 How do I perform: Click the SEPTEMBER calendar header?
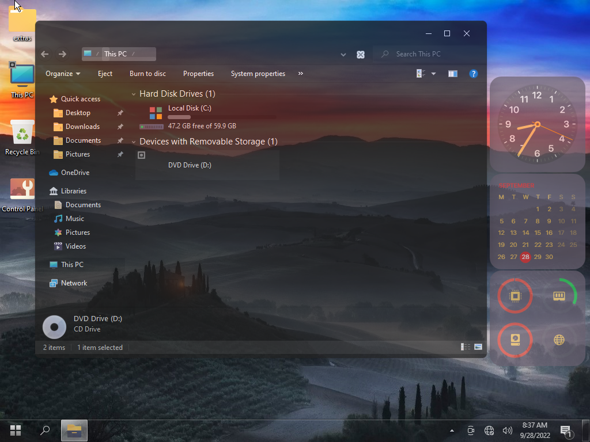(516, 186)
